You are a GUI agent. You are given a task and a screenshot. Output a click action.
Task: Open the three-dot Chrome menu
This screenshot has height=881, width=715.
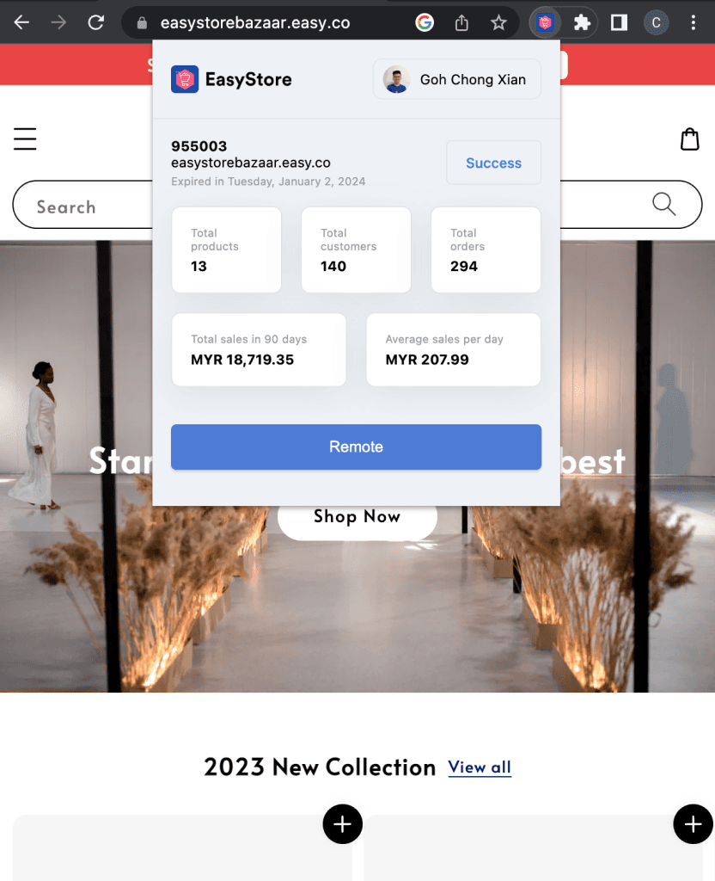[x=694, y=22]
